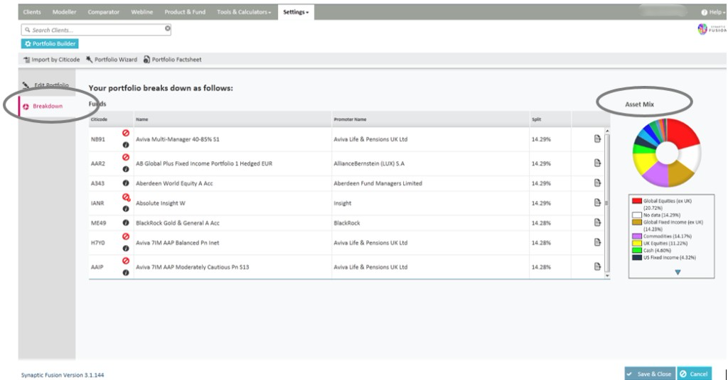
Task: Click the dark US Fixed Income legend swatch
Action: pos(636,257)
